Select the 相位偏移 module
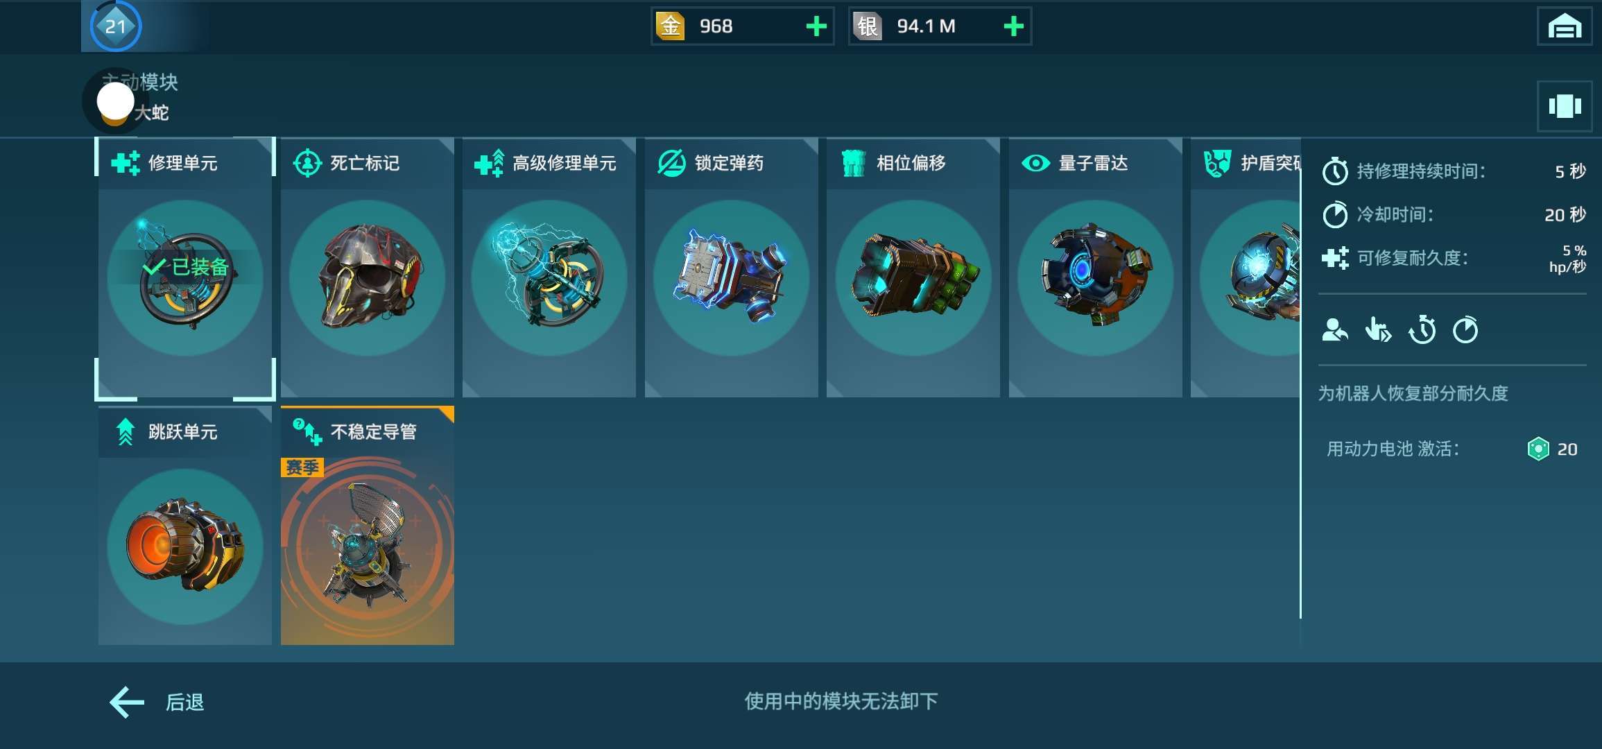1602x749 pixels. [913, 268]
